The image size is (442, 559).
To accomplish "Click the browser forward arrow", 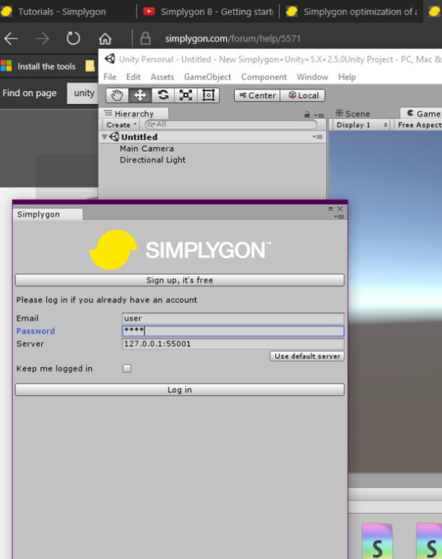I will coord(42,38).
